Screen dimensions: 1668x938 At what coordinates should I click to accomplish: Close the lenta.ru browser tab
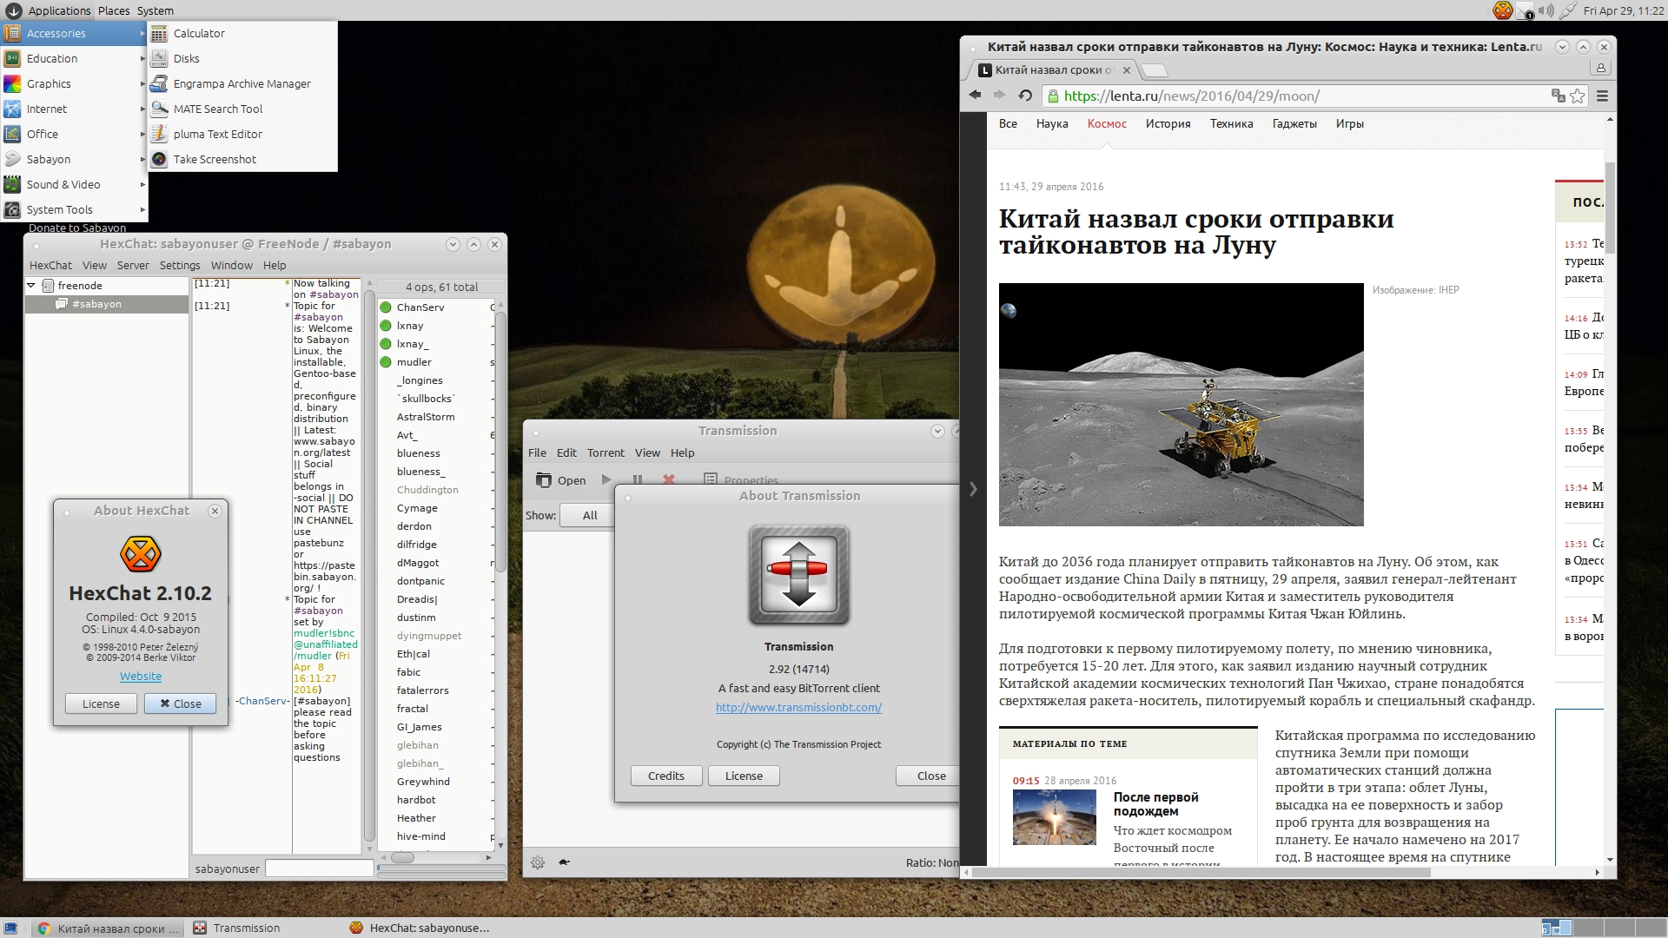(1127, 70)
